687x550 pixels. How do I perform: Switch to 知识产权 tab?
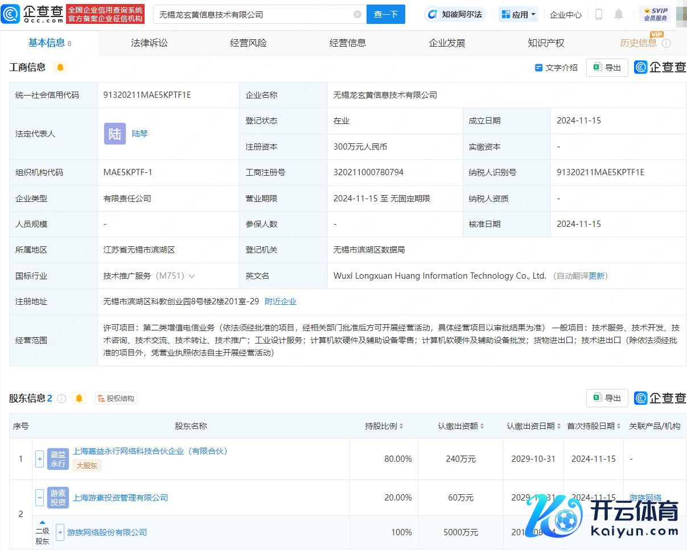[x=546, y=43]
